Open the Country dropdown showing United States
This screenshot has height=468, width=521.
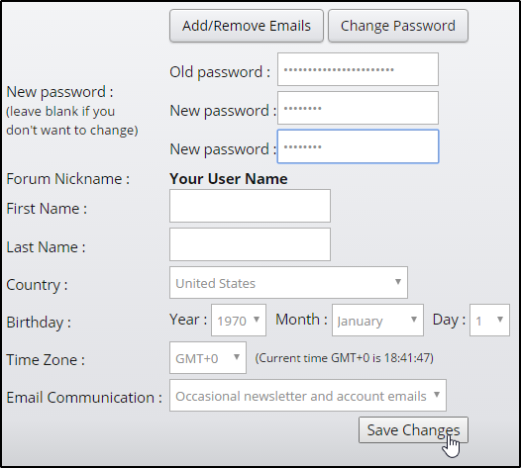(x=288, y=282)
